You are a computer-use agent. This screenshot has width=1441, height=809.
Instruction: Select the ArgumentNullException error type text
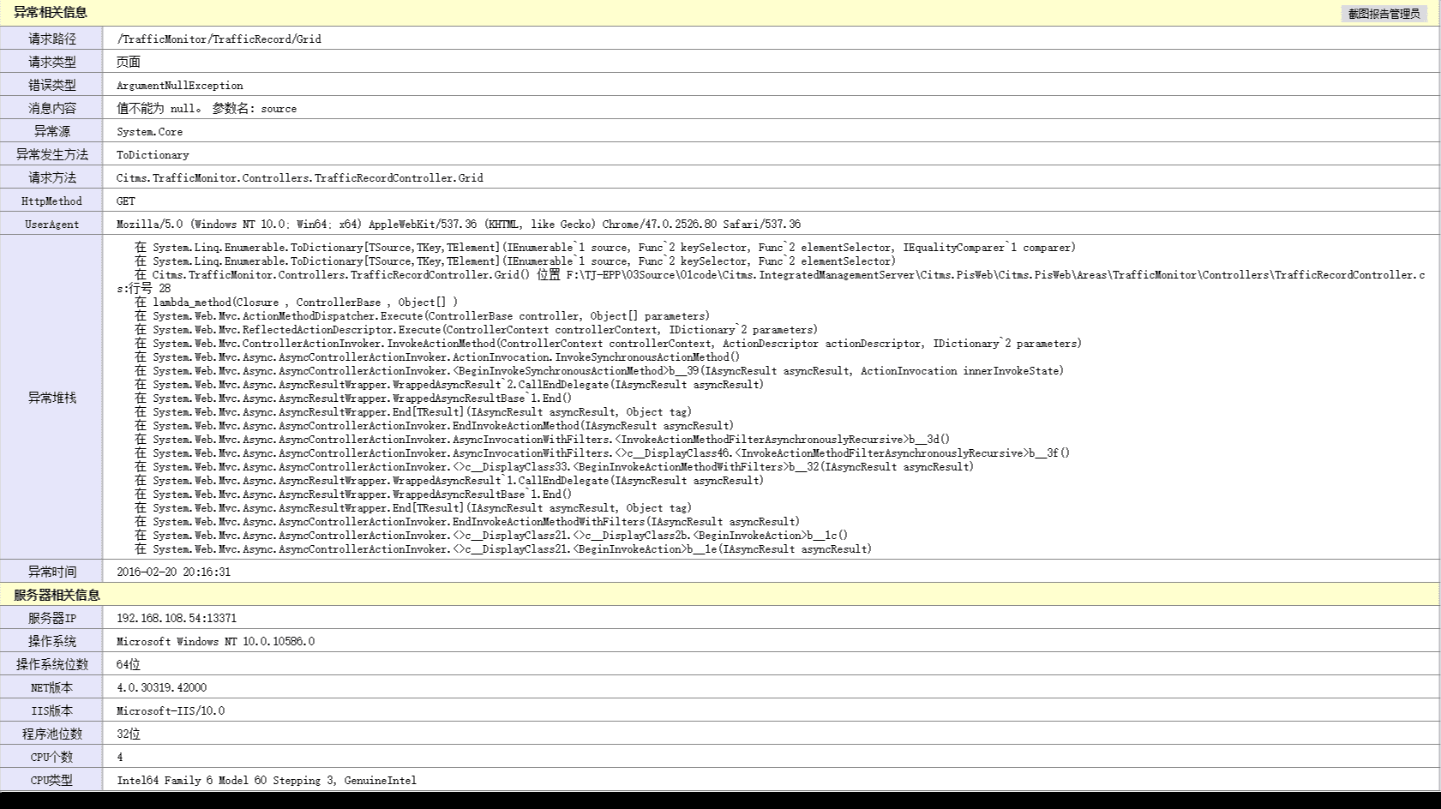[180, 85]
